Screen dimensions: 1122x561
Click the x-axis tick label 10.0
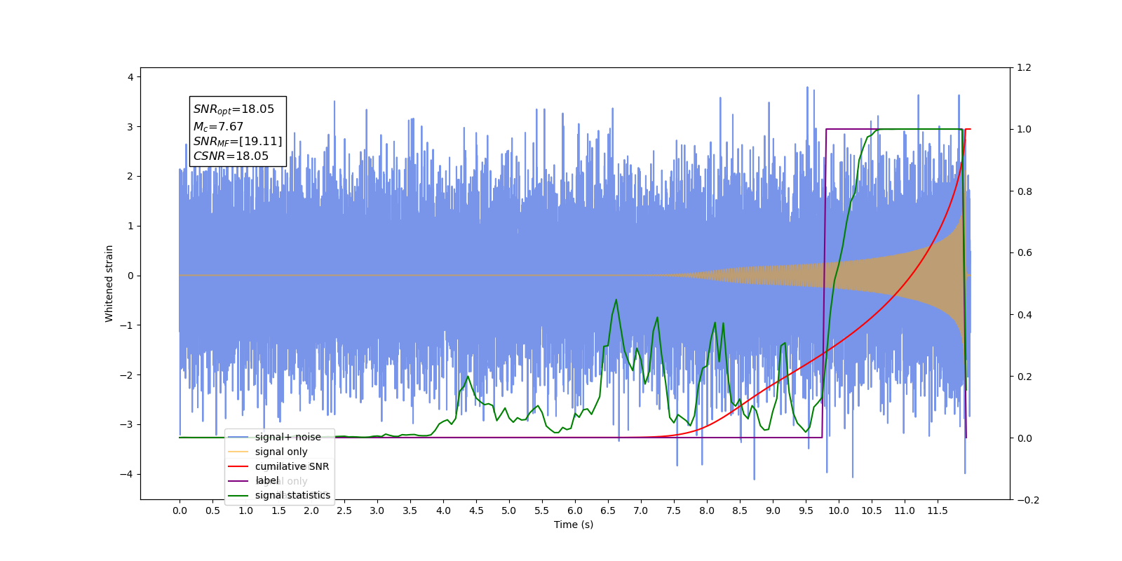click(838, 511)
